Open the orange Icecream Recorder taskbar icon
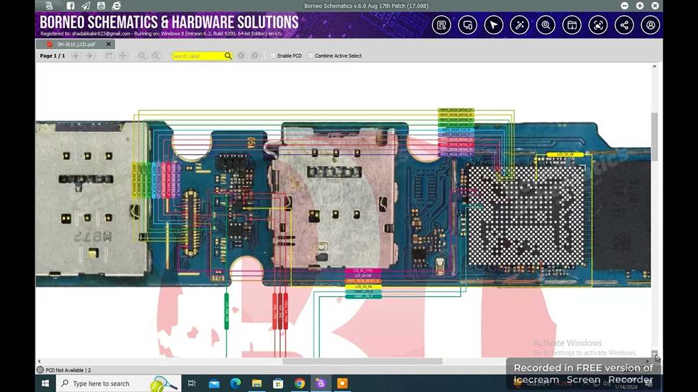Image resolution: width=698 pixels, height=392 pixels. [x=342, y=383]
